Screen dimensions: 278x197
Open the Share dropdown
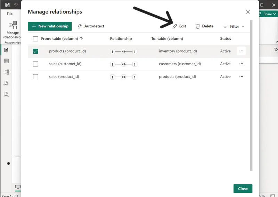coord(268,14)
